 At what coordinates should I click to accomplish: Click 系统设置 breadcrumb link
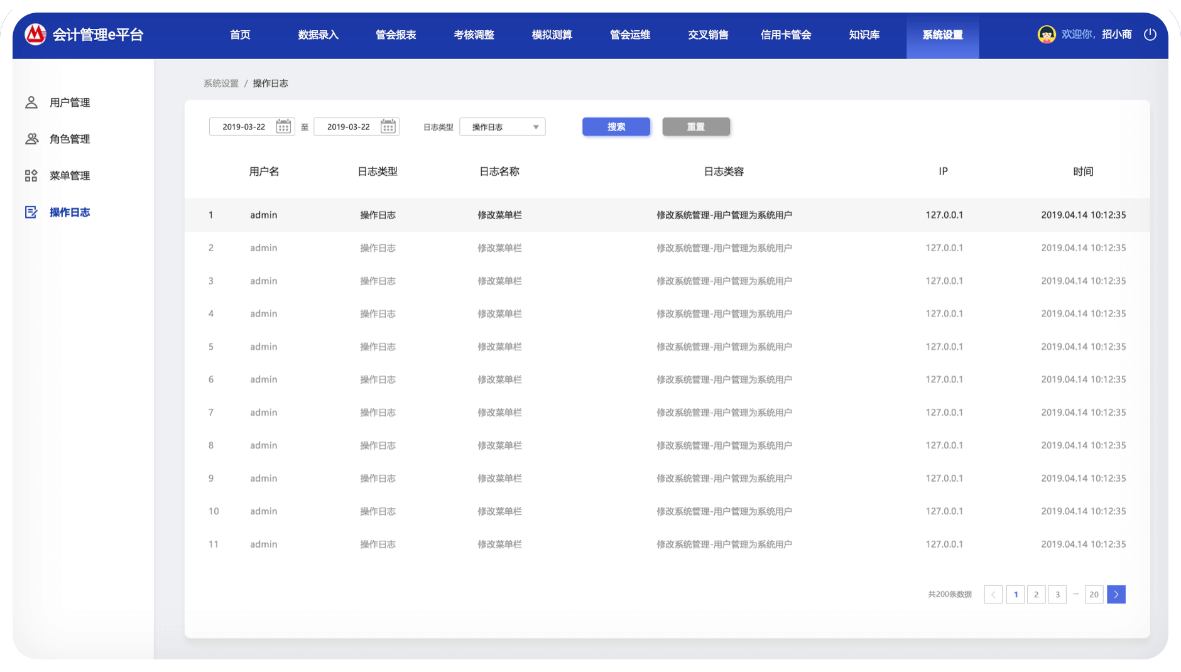coord(221,84)
